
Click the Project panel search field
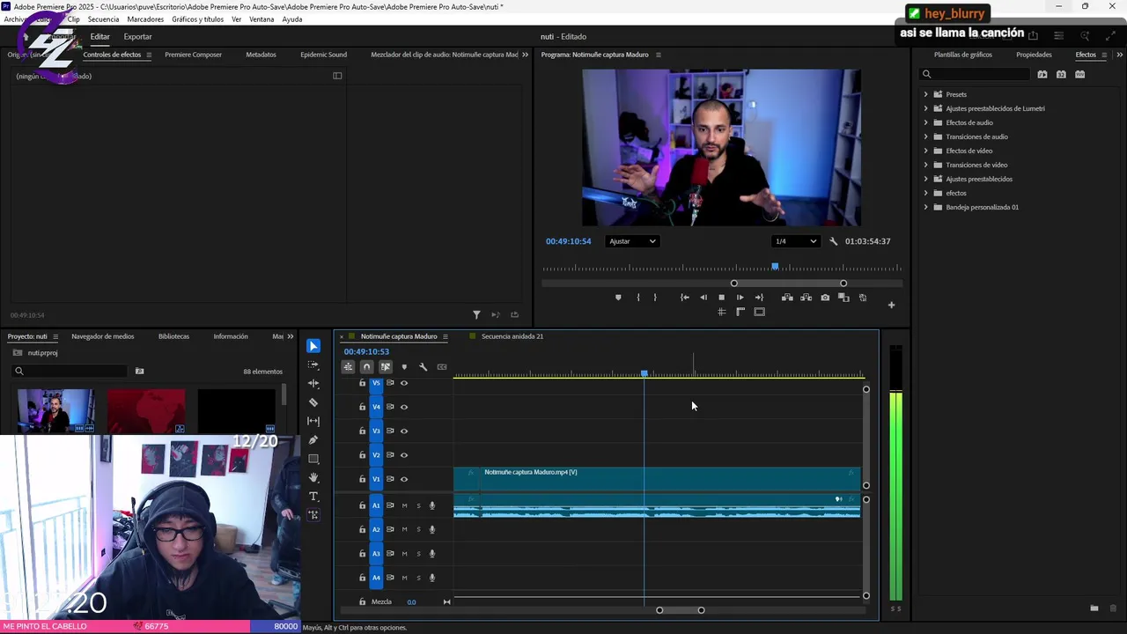[x=70, y=372]
